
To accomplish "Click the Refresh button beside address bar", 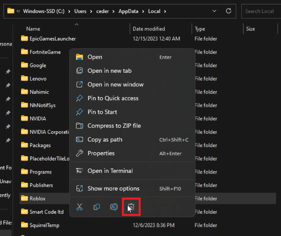I will 229,11.
